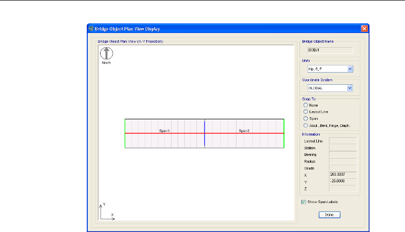Open the Units dropdown

(350, 69)
